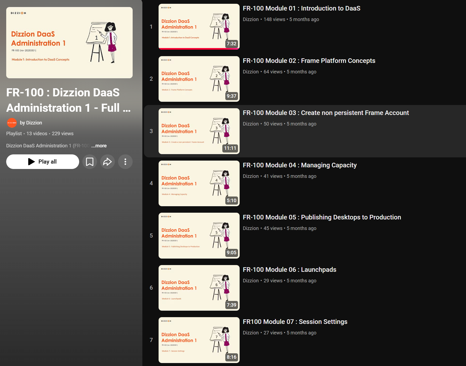Open Module 02 Frame Platform Concepts title
This screenshot has height=366, width=466.
[x=309, y=61]
